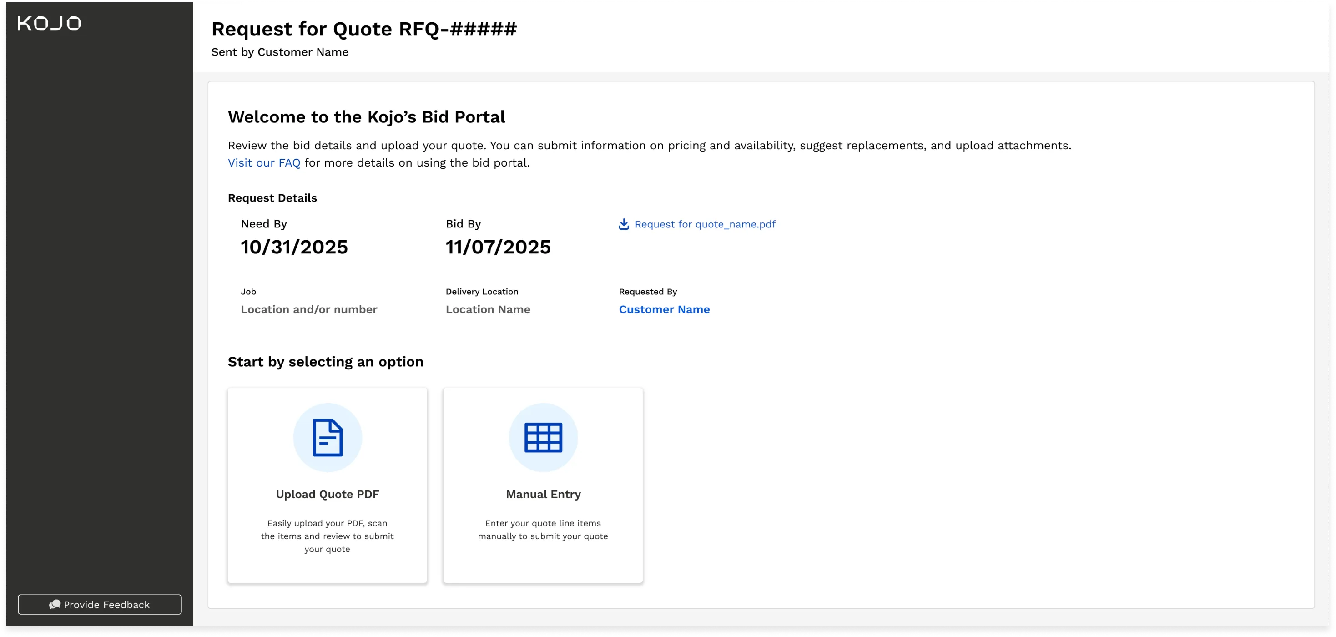Viewport: 1336px width, 637px height.
Task: Download Request for quote_name.pdf
Action: click(x=697, y=224)
